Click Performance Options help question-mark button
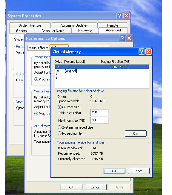Image resolution: width=172 pixels, height=195 pixels. (122, 38)
